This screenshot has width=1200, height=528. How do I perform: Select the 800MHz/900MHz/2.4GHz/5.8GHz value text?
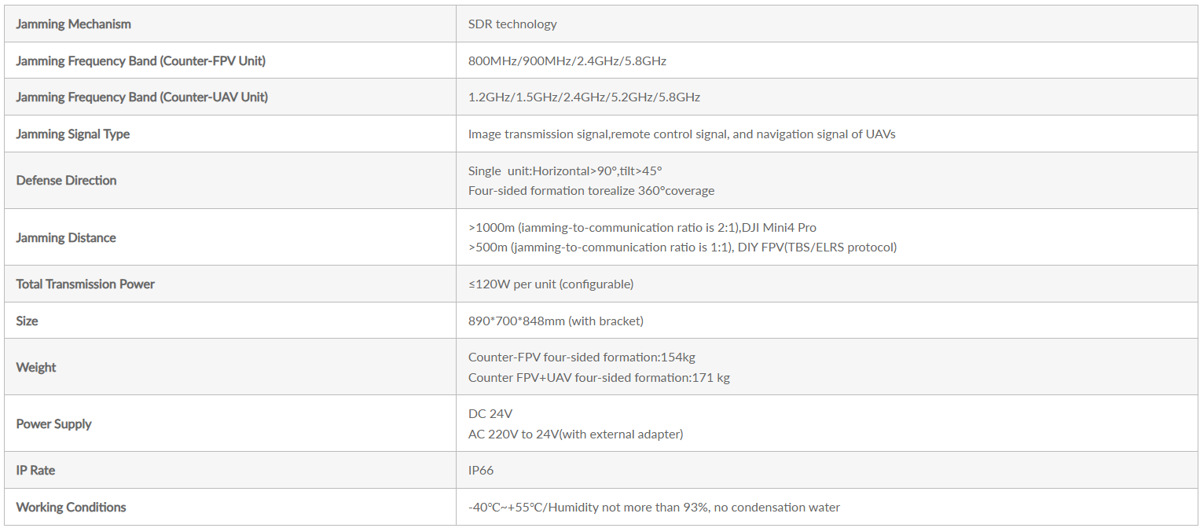(x=567, y=60)
